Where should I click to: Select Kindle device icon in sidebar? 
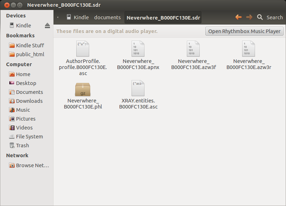click(x=12, y=25)
